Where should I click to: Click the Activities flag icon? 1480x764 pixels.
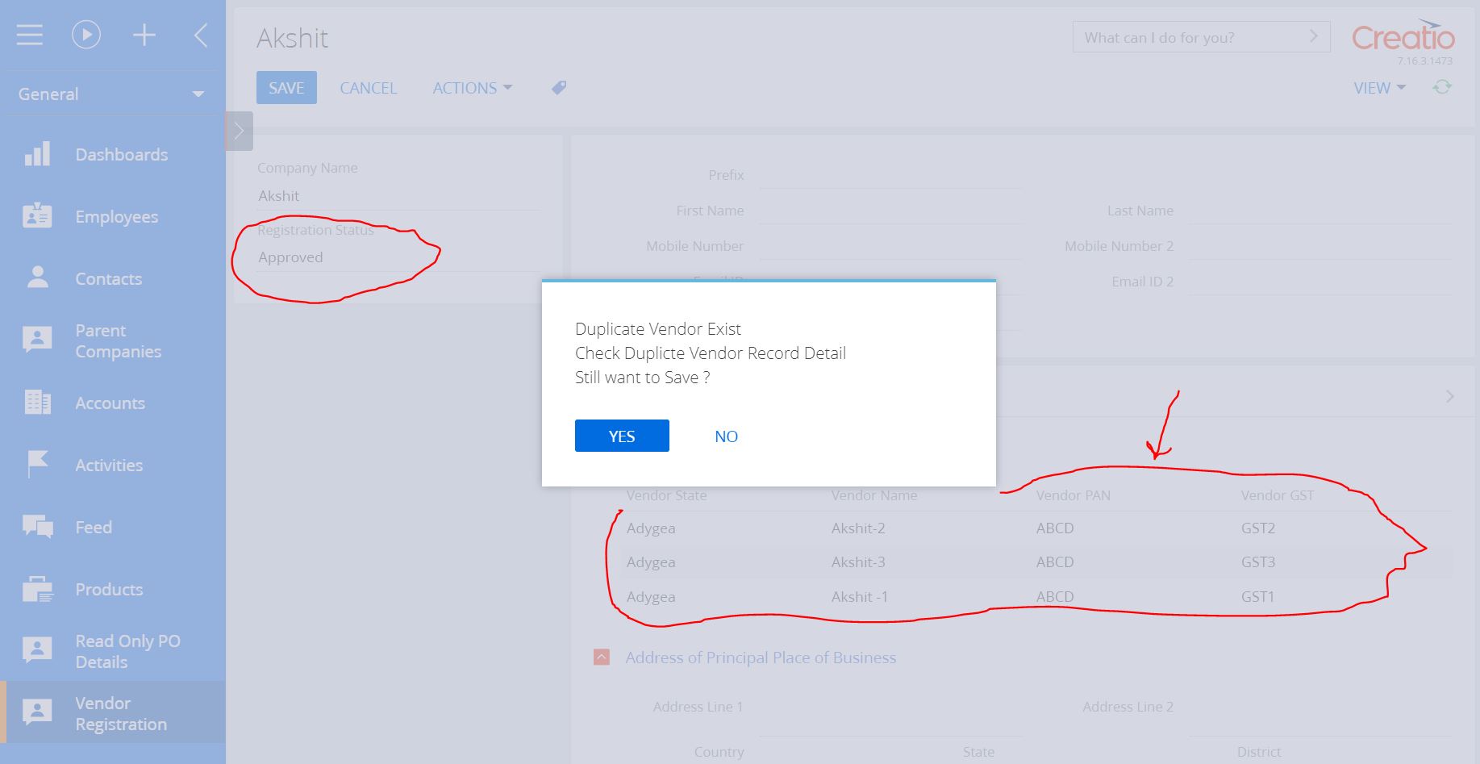point(37,465)
